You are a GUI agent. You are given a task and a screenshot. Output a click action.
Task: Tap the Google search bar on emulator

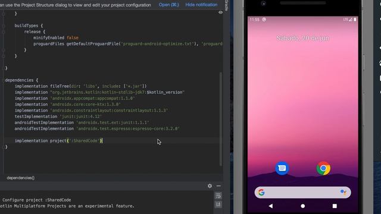tap(302, 193)
